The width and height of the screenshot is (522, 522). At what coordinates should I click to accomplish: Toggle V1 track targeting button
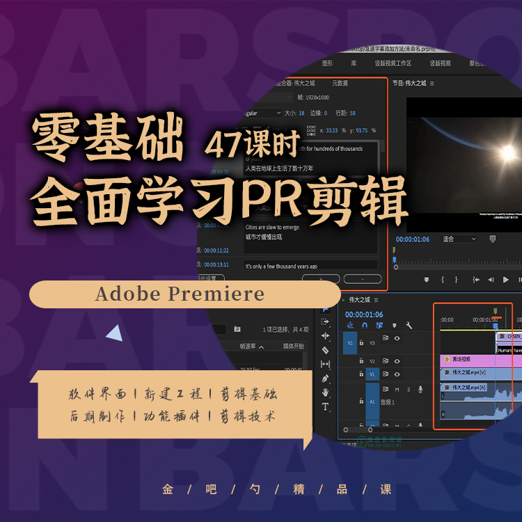coord(372,374)
